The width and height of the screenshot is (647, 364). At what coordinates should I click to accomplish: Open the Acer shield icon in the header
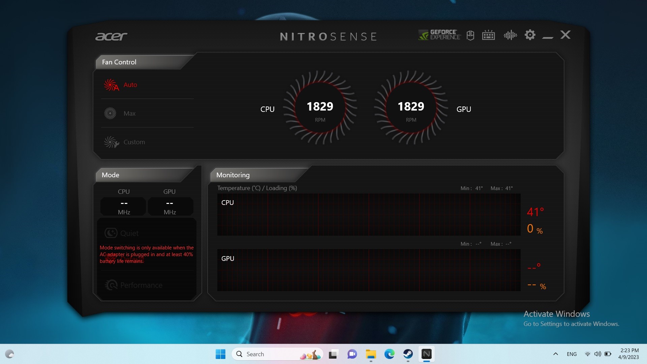coord(470,35)
